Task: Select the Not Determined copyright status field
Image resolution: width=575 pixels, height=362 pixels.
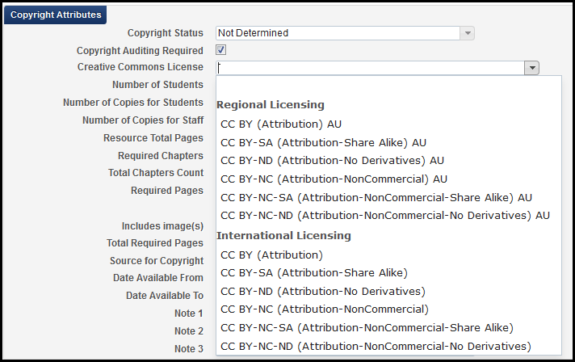Action: (x=338, y=33)
